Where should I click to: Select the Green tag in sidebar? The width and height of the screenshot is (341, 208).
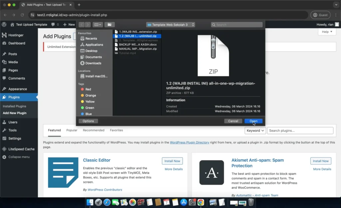pyautogui.click(x=90, y=108)
